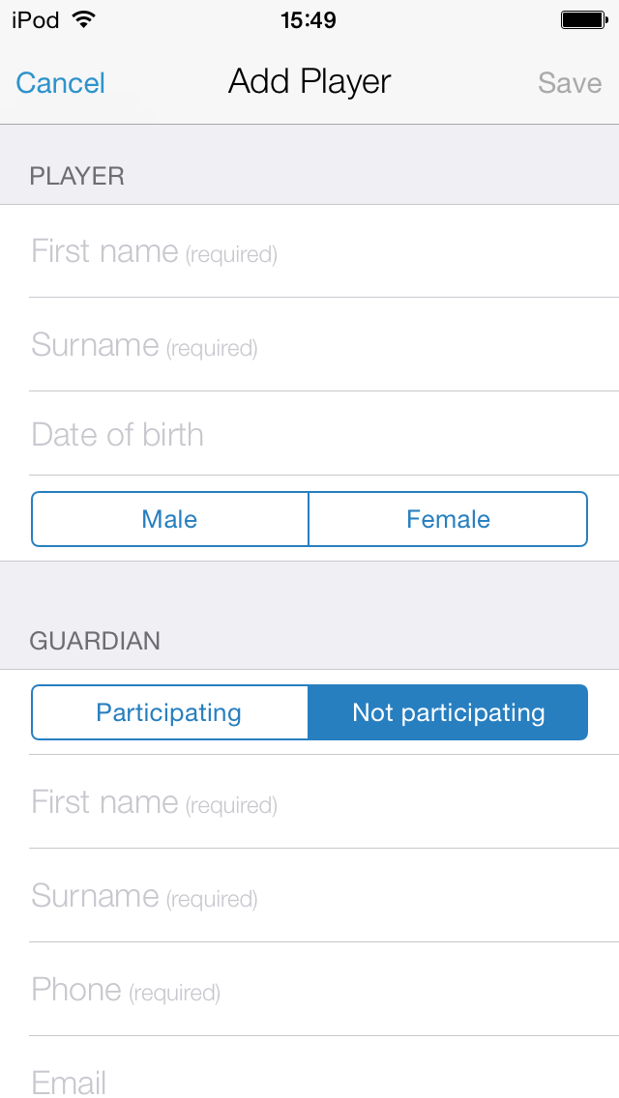Select the Female gender option
The height and width of the screenshot is (1098, 619).
448,519
